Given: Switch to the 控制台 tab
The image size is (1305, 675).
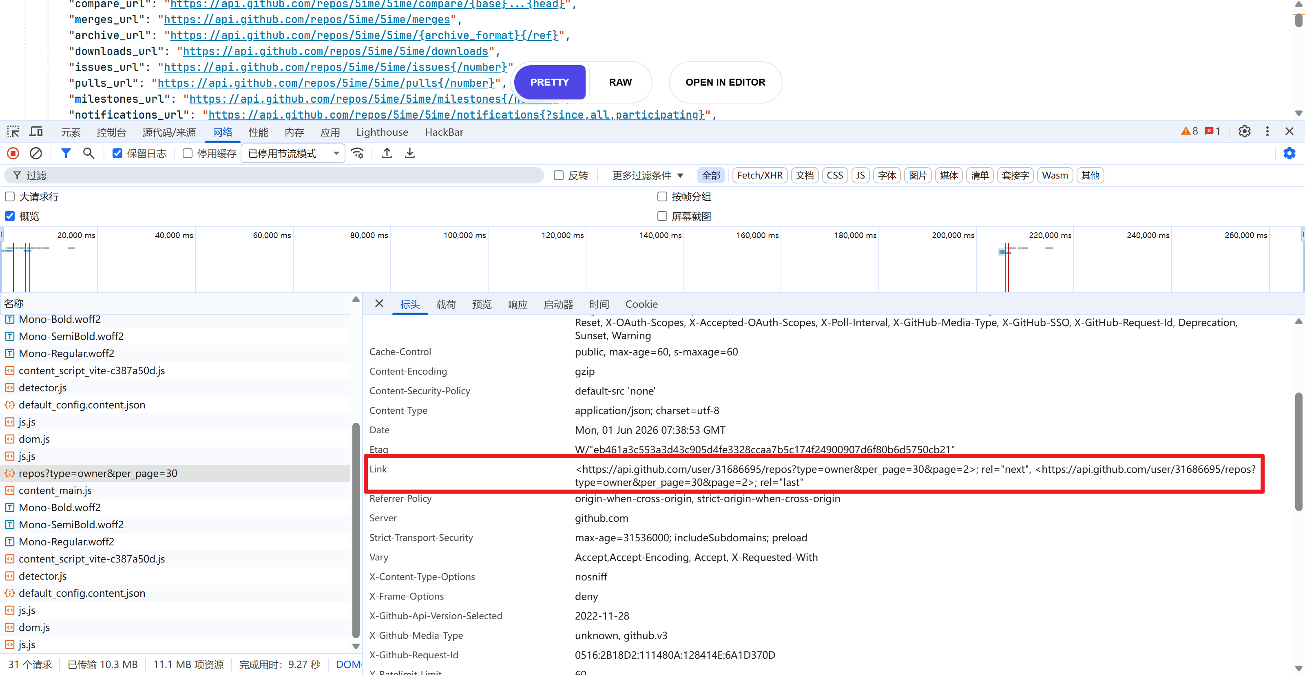Looking at the screenshot, I should [111, 132].
